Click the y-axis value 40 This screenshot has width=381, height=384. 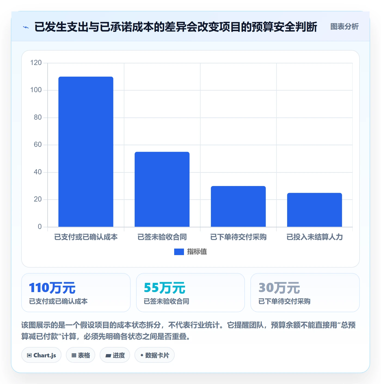pos(38,172)
